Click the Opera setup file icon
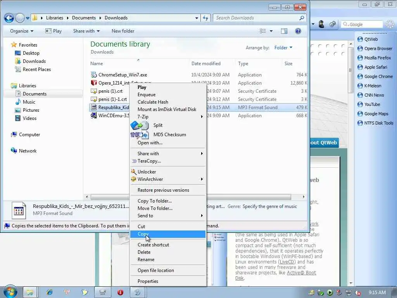The height and width of the screenshot is (298, 397). [94, 83]
